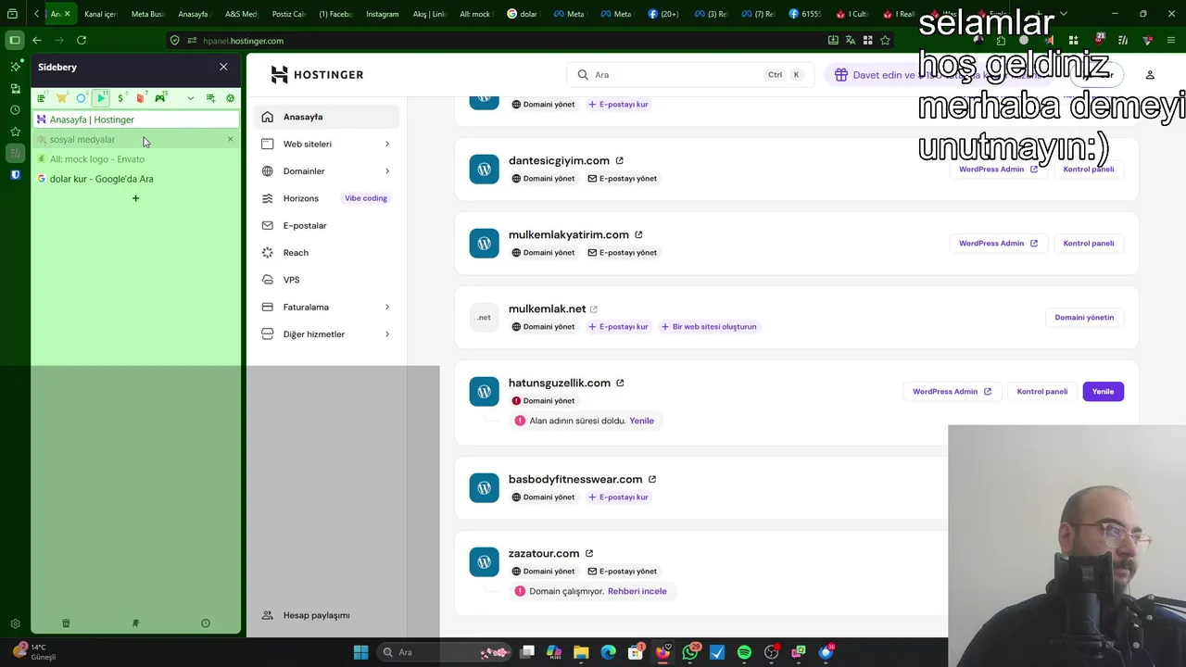
Task: Expand the Diğer hizmetler menu item
Action: 327,333
